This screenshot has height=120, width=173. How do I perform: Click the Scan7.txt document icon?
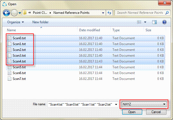[9, 79]
